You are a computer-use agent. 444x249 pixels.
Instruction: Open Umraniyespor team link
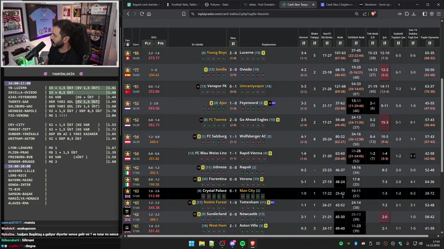tap(252, 86)
